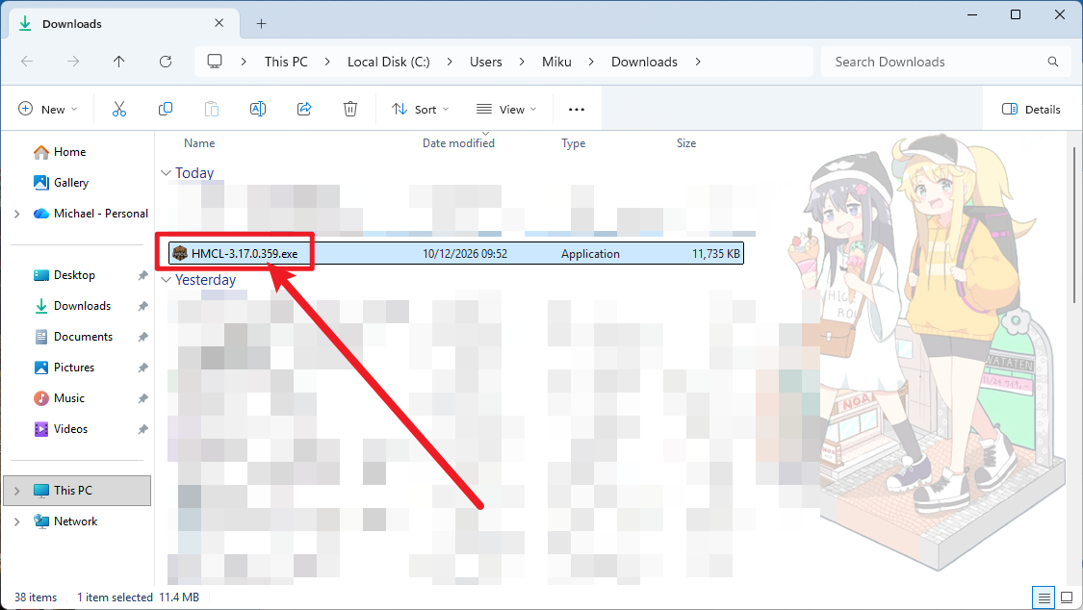The height and width of the screenshot is (610, 1083).
Task: Click chevron after This PC breadcrumb
Action: pos(327,62)
